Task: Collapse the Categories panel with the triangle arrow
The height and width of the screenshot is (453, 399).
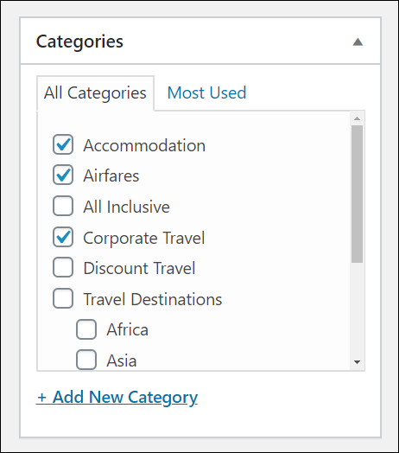Action: pos(358,41)
